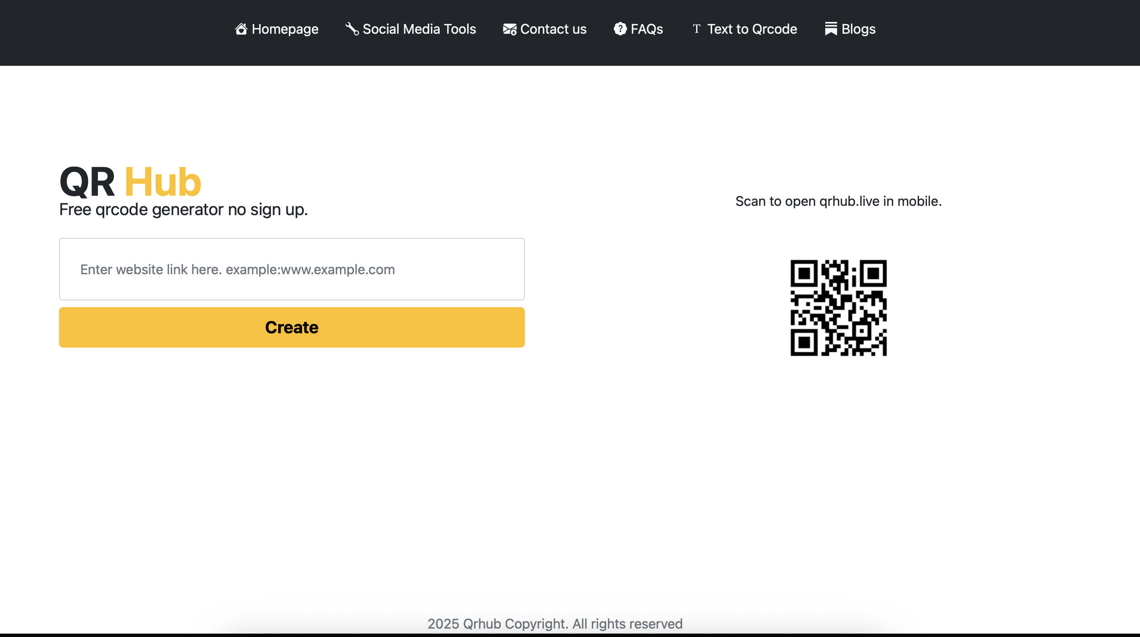Go to the Contact us page
The height and width of the screenshot is (637, 1140).
(x=545, y=29)
